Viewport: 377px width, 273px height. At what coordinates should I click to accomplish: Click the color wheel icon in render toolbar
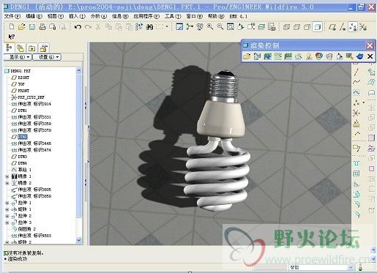[318, 56]
